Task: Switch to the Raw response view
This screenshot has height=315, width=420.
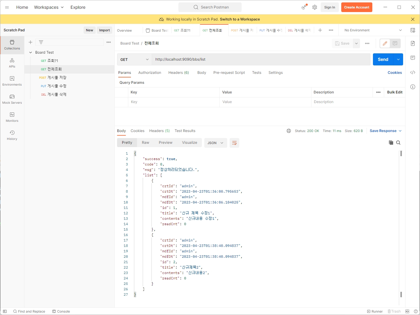Action: (145, 143)
